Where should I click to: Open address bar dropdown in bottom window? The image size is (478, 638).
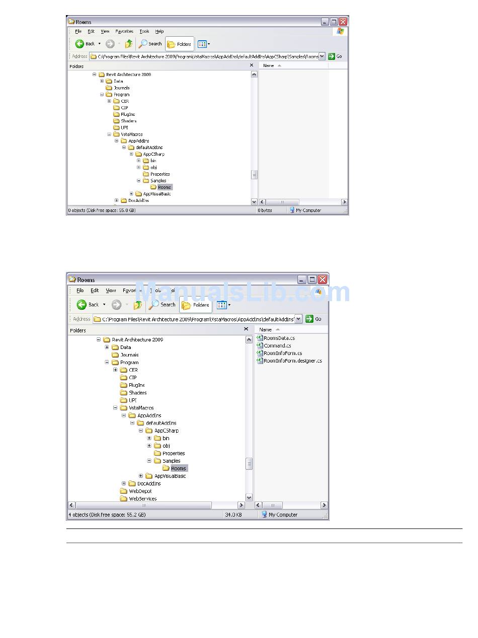(x=298, y=319)
